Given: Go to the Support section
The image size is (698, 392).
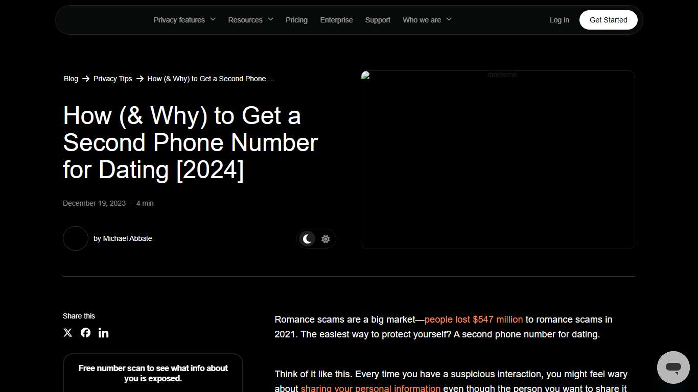Looking at the screenshot, I should [378, 20].
